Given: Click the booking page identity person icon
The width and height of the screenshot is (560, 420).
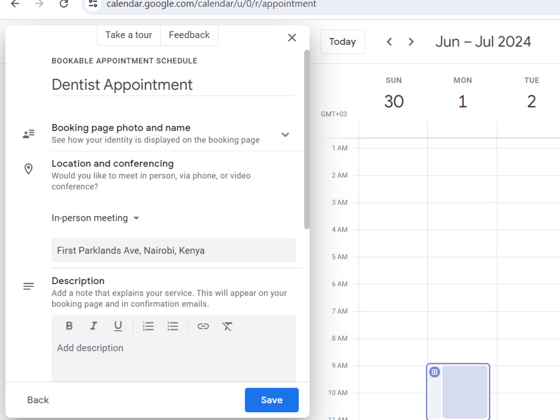Looking at the screenshot, I should (x=29, y=133).
